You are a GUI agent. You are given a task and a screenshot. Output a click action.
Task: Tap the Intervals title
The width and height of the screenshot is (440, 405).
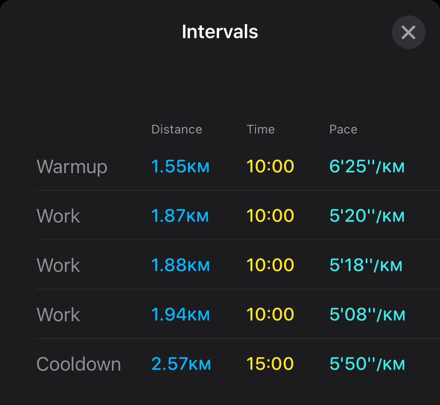tap(220, 31)
